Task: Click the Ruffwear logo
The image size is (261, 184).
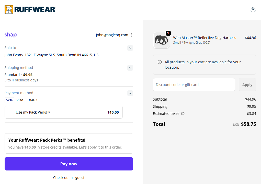Action: (30, 10)
